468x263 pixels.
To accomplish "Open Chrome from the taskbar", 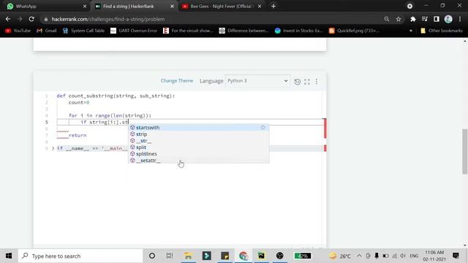I will (244, 256).
